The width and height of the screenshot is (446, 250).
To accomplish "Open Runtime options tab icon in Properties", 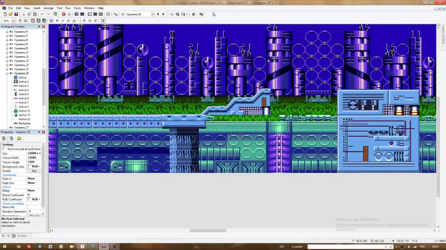I will pyautogui.click(x=11, y=138).
